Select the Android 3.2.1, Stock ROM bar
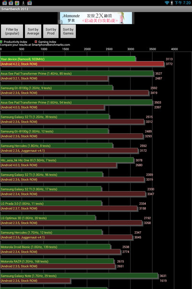The height and width of the screenshot is (289, 192). coord(54,79)
